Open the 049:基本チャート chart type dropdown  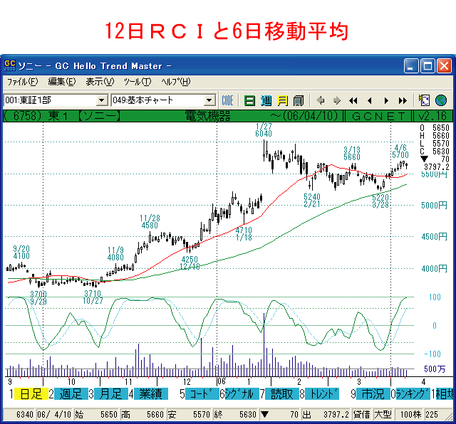point(209,100)
